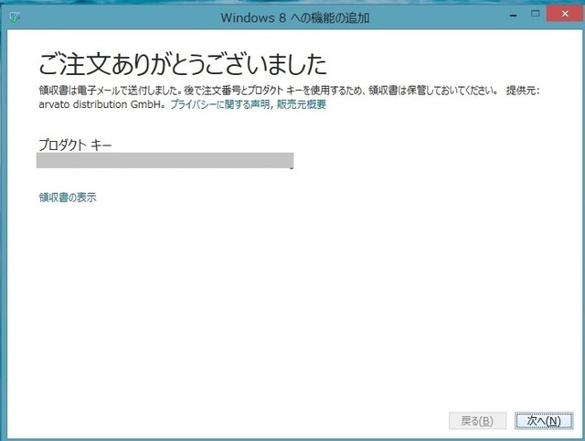Viewport: 585px width, 441px height.
Task: Click the disabled 戻る(B) button
Action: tap(477, 421)
